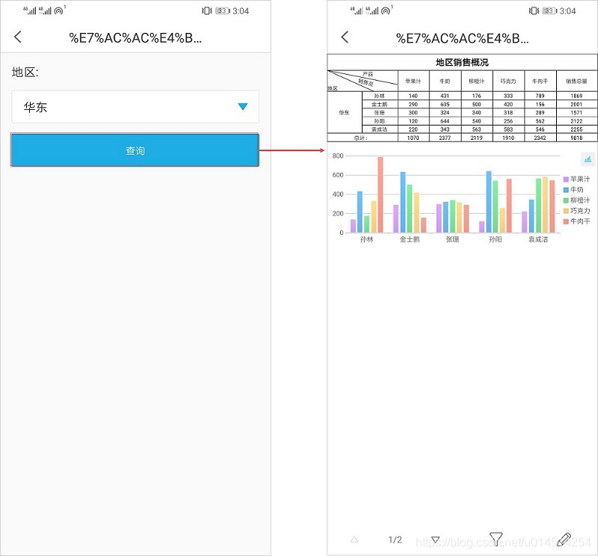The width and height of the screenshot is (598, 556).
Task: Select the 牛奶 column header in the table
Action: 445,81
